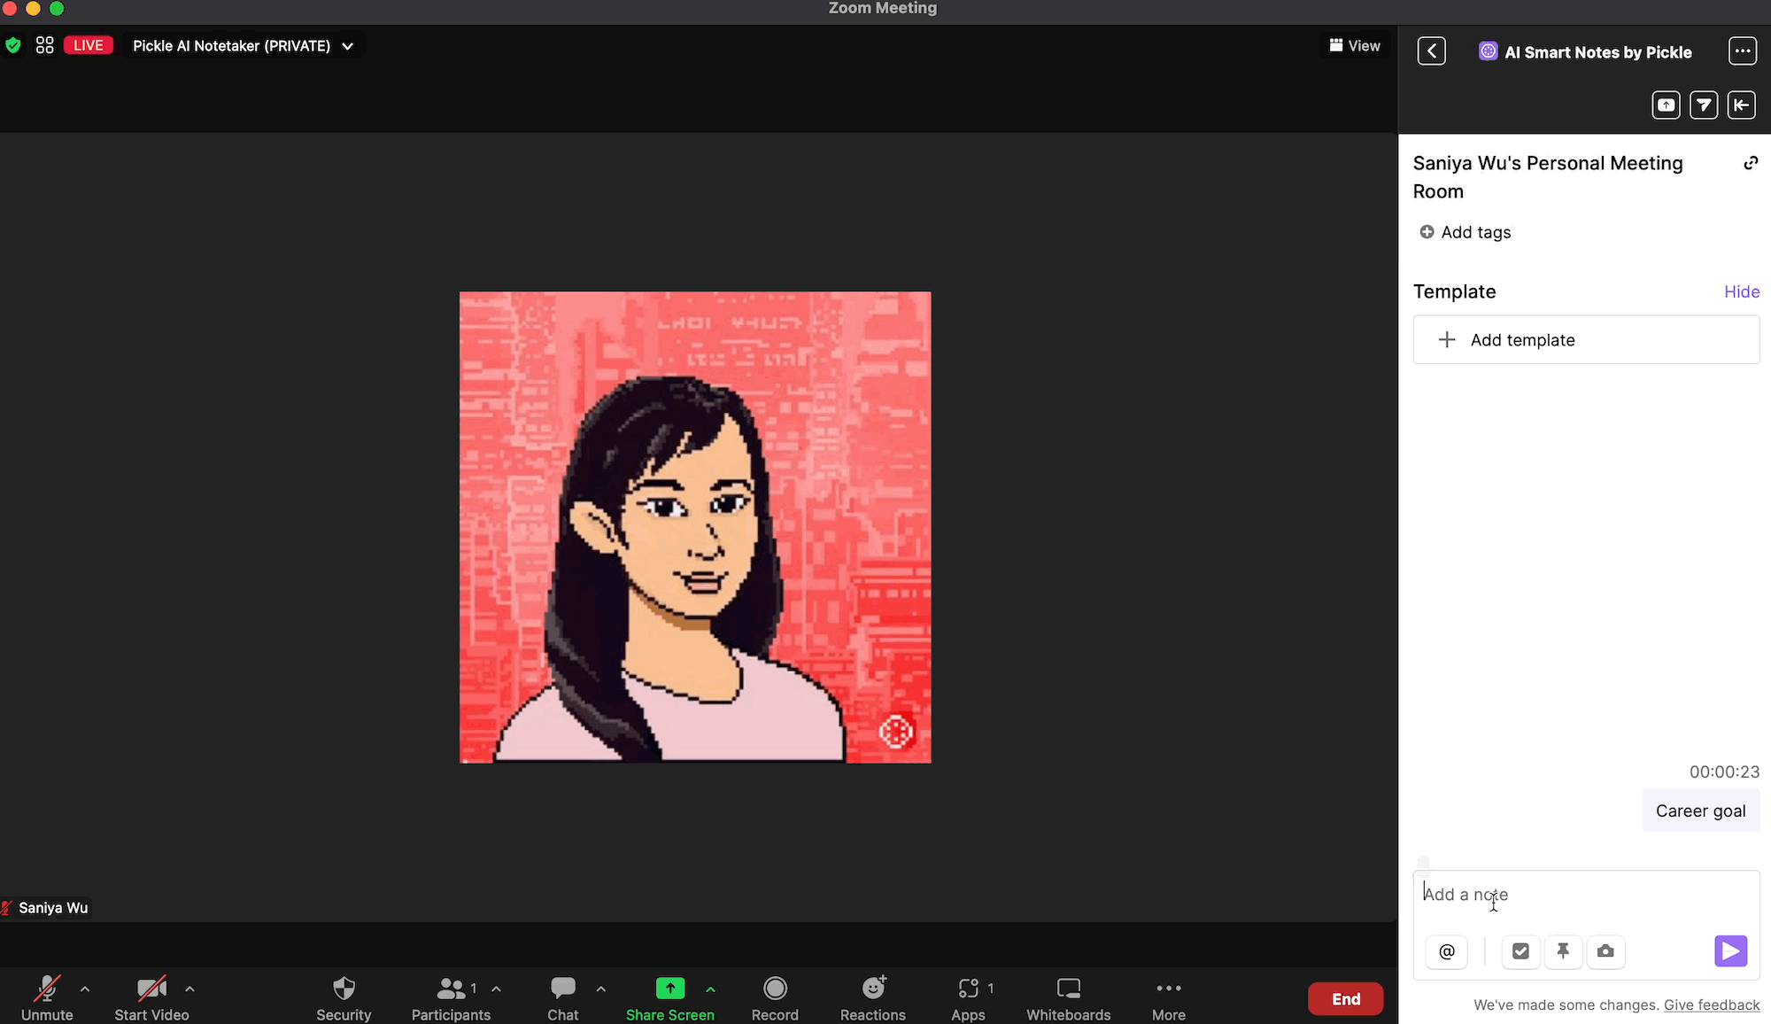Focus the Add a note field
Image resolution: width=1771 pixels, height=1024 pixels.
pos(1586,895)
